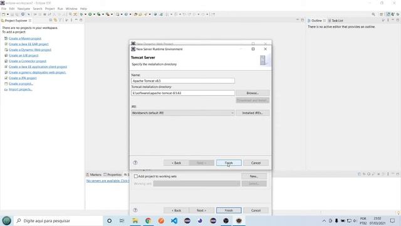This screenshot has height=226, width=401.
Task: Open Task View from taskbar
Action: point(122,220)
